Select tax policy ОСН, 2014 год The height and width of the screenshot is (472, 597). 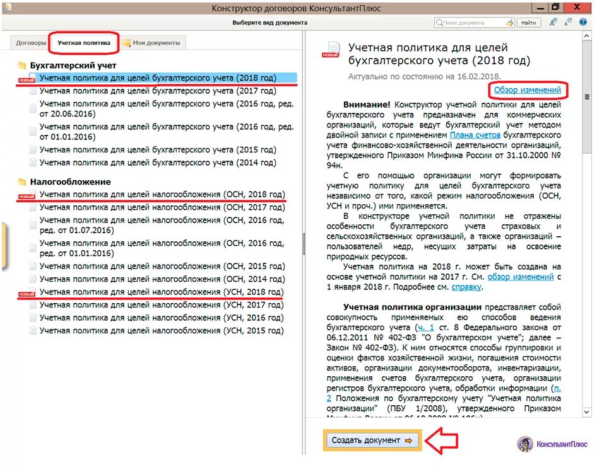click(x=162, y=279)
